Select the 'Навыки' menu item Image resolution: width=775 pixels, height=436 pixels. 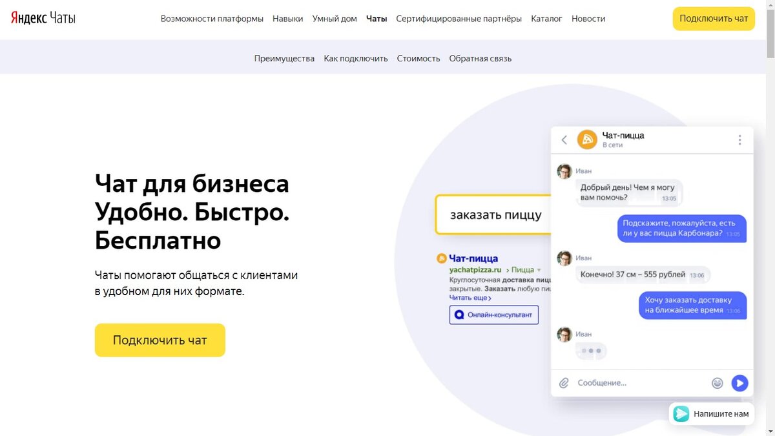tap(288, 19)
